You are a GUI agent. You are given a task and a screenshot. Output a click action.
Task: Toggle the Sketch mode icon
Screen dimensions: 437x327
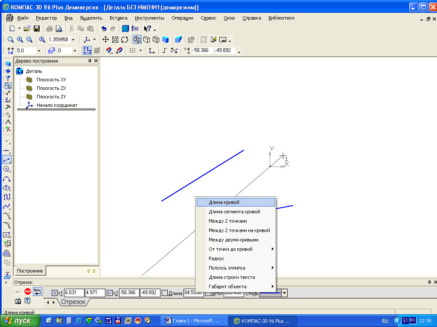pyautogui.click(x=87, y=51)
